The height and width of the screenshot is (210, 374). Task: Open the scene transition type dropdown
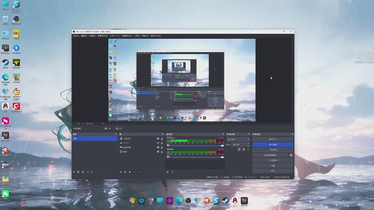(x=238, y=139)
